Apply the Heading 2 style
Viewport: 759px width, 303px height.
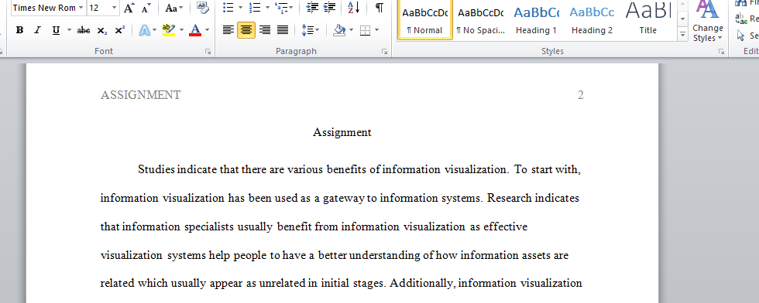(592, 19)
